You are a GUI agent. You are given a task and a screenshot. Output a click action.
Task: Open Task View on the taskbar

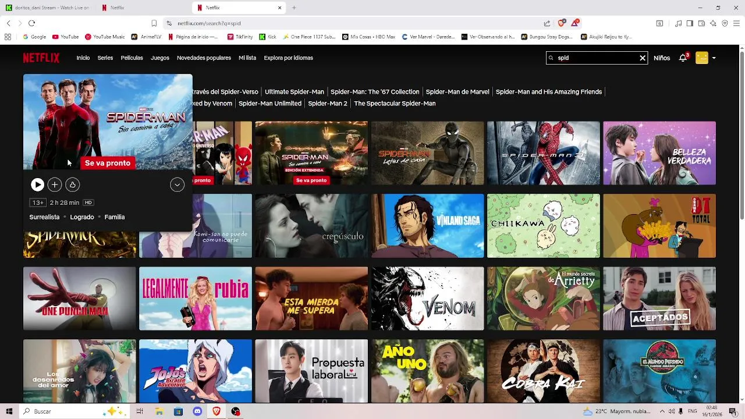[140, 411]
